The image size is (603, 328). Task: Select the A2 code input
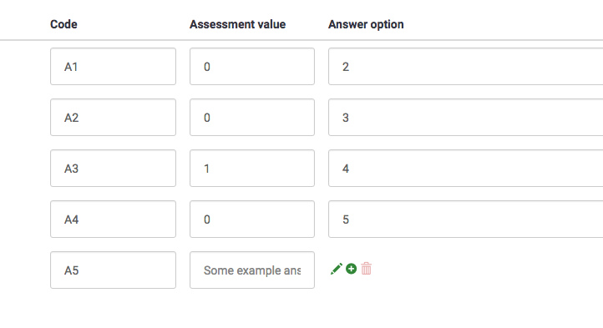point(113,118)
